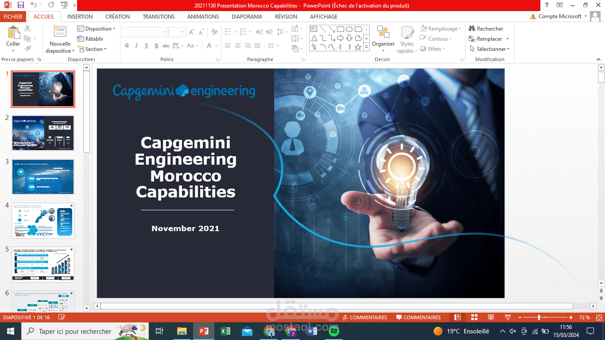605x340 pixels.
Task: Click Compte Microsoft account button
Action: (x=559, y=16)
